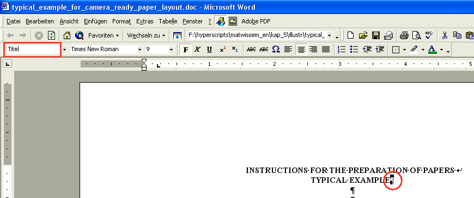Click the Stop loading icon
474x198 pixels.
point(39,35)
